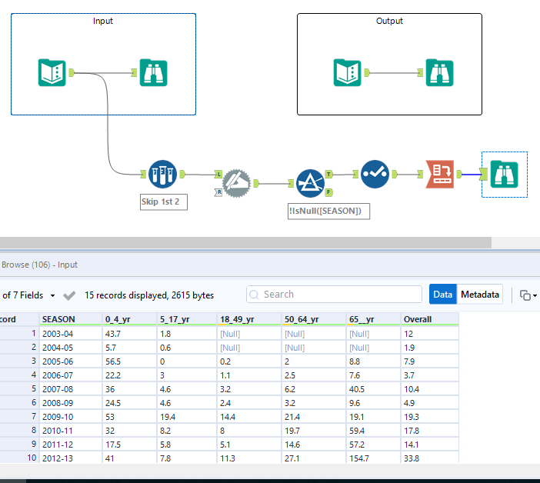Click the 33.8 Overall value
The image size is (540, 483).
pyautogui.click(x=430, y=458)
